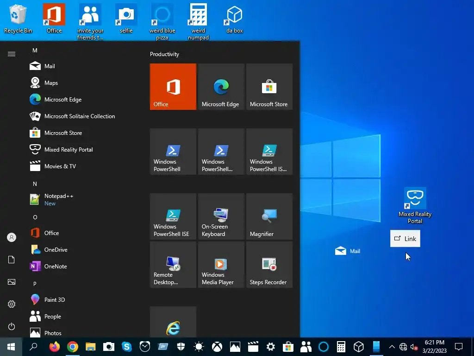Open network globe tray icon
The height and width of the screenshot is (356, 474).
403,347
